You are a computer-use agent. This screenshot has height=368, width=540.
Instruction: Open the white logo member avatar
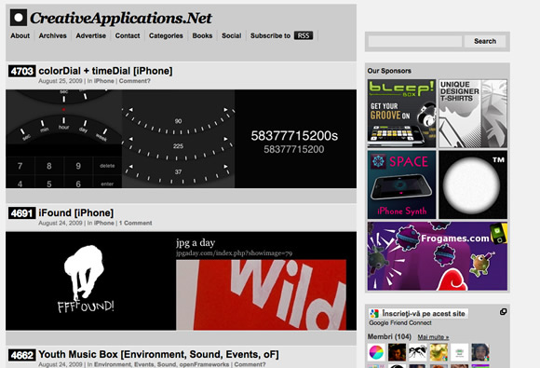pos(459,352)
